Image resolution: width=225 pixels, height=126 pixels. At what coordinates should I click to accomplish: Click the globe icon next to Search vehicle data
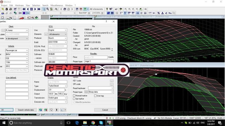(40, 110)
